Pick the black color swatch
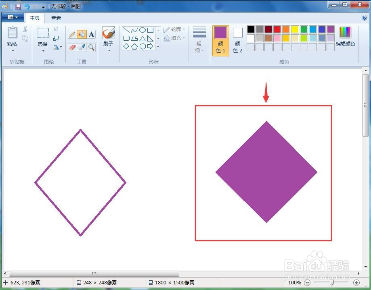Image resolution: width=371 pixels, height=290 pixels. [251, 29]
